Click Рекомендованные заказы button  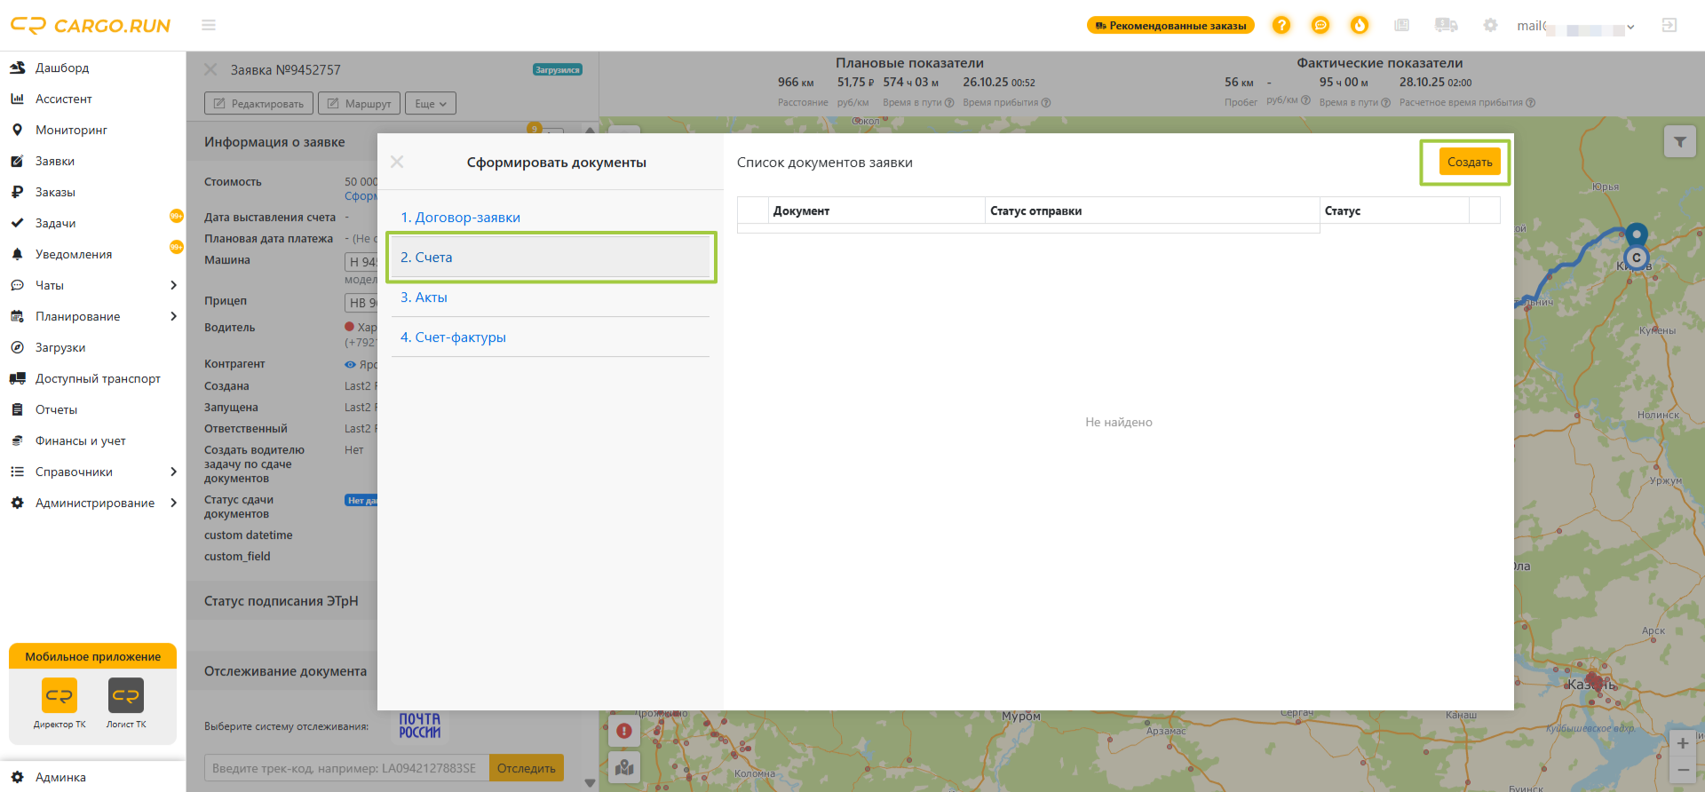[1170, 25]
